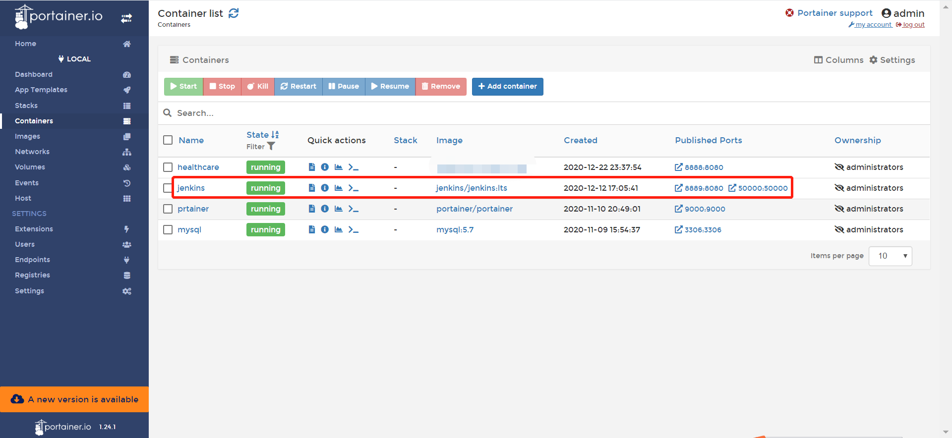Click the Pause button

click(x=344, y=86)
